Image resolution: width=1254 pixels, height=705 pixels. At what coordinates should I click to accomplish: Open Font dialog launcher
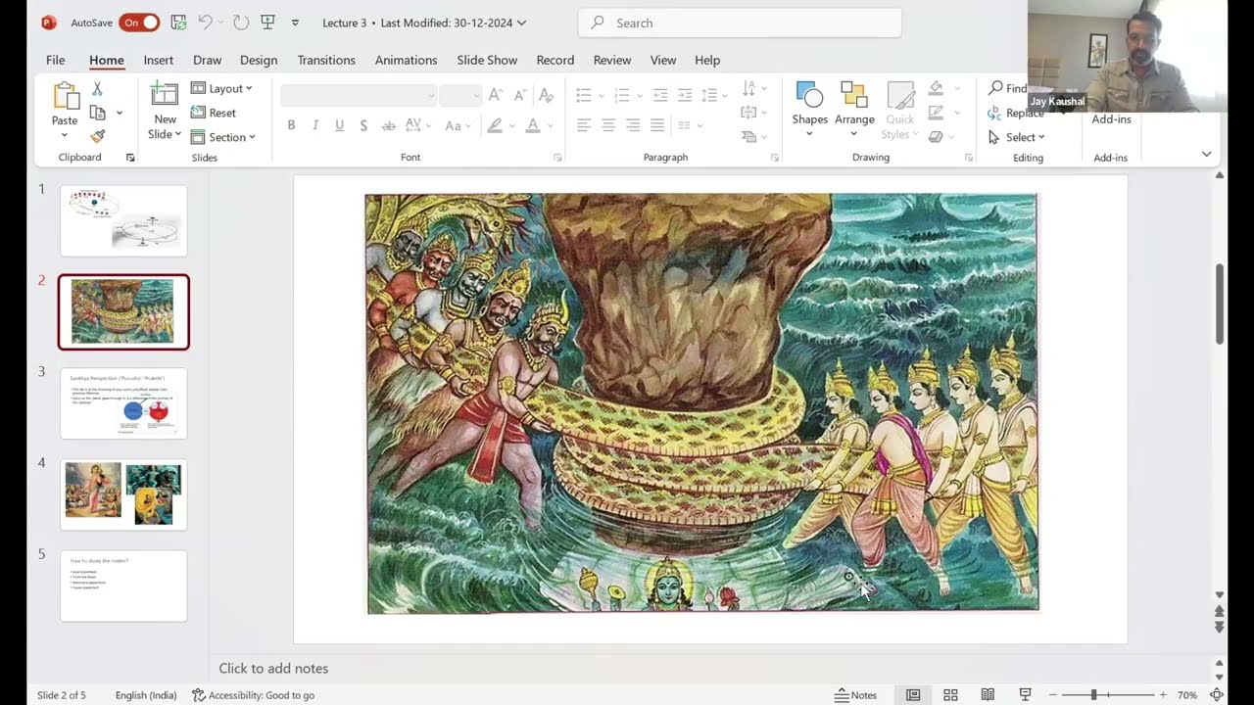557,158
